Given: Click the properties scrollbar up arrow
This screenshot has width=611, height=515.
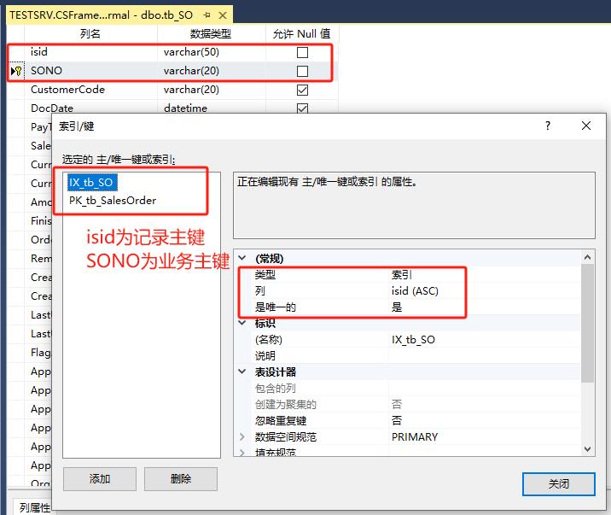Looking at the screenshot, I should coord(588,257).
